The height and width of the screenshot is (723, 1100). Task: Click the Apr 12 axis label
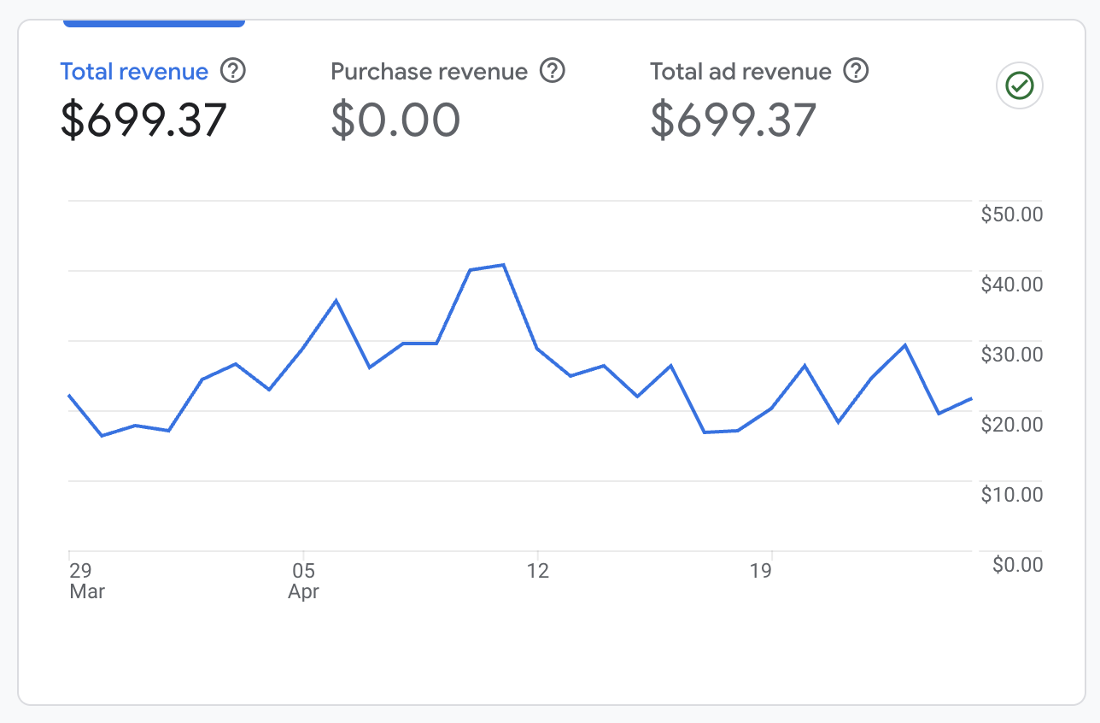[539, 572]
